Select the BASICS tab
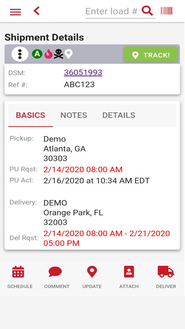The height and width of the screenshot is (329, 185). pyautogui.click(x=31, y=115)
